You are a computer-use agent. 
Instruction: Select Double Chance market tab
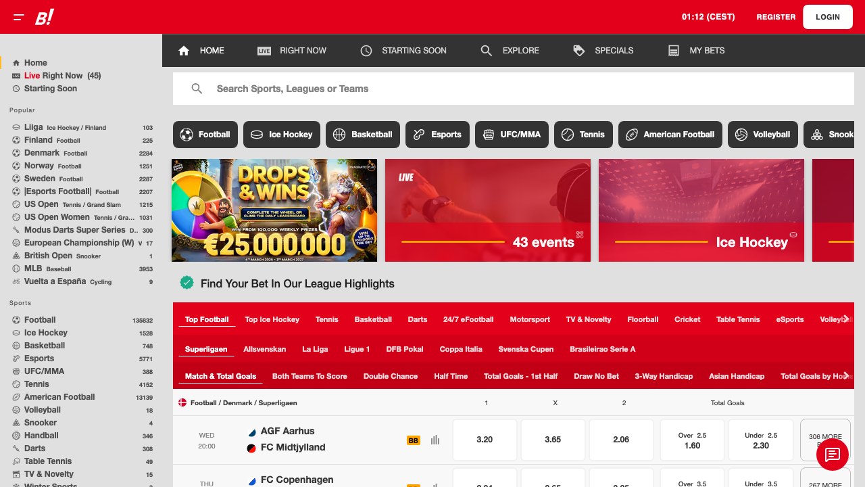(391, 376)
